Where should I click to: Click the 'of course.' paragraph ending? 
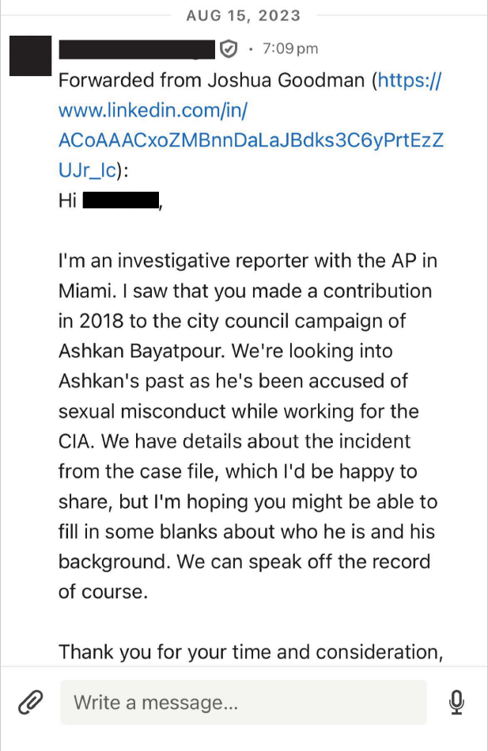[103, 592]
